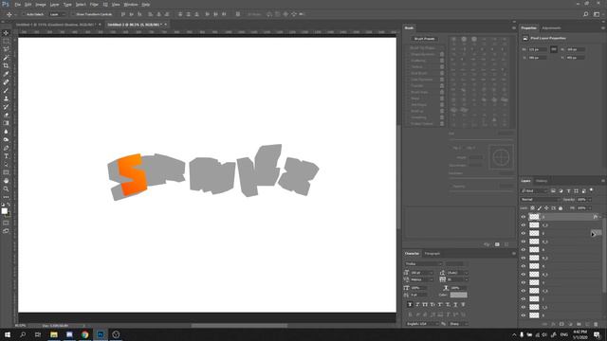
Task: Click the lock all icon in Layers
Action: pos(561,208)
